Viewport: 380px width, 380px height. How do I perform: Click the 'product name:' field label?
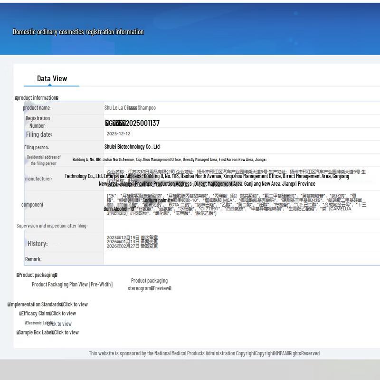pos(37,108)
